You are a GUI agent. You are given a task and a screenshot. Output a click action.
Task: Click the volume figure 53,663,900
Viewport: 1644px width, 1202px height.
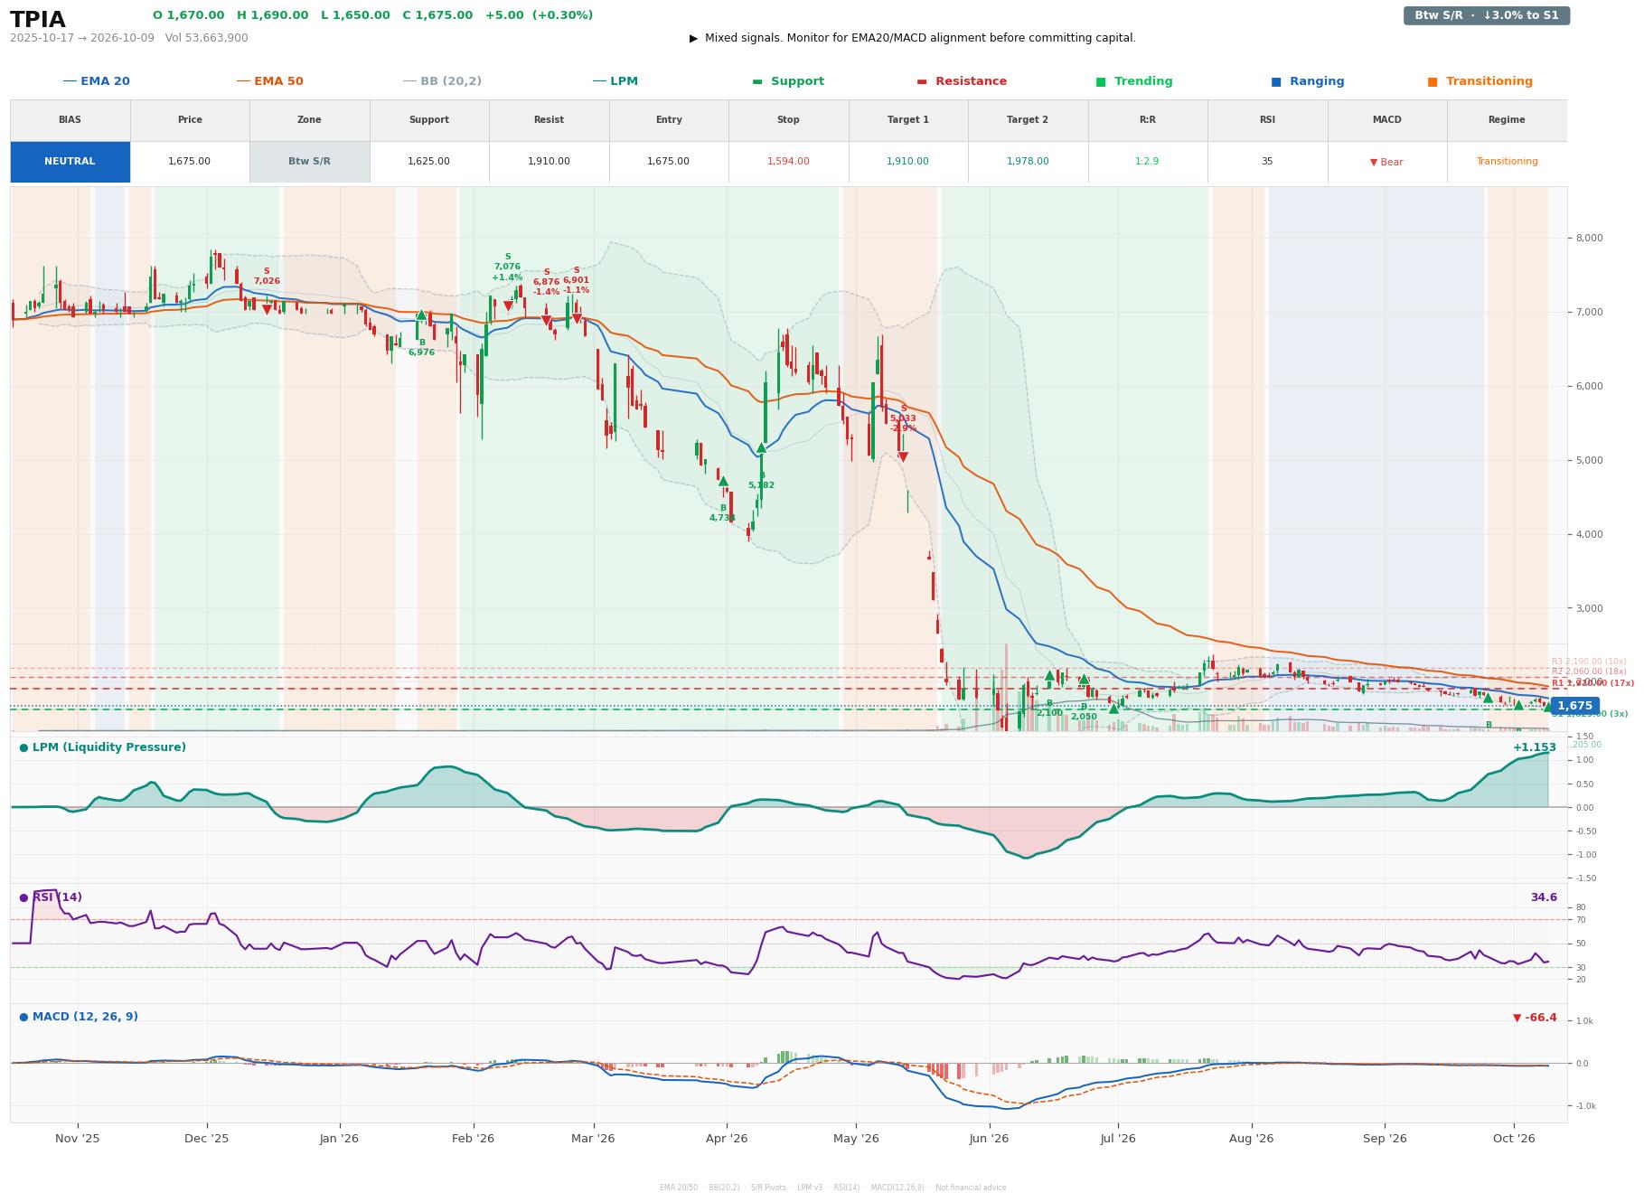pyautogui.click(x=217, y=38)
